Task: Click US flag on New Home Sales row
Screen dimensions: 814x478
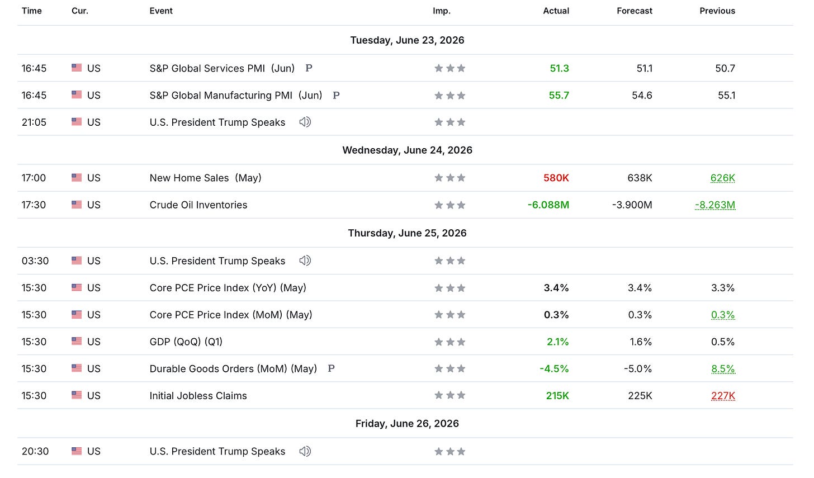Action: (x=77, y=178)
